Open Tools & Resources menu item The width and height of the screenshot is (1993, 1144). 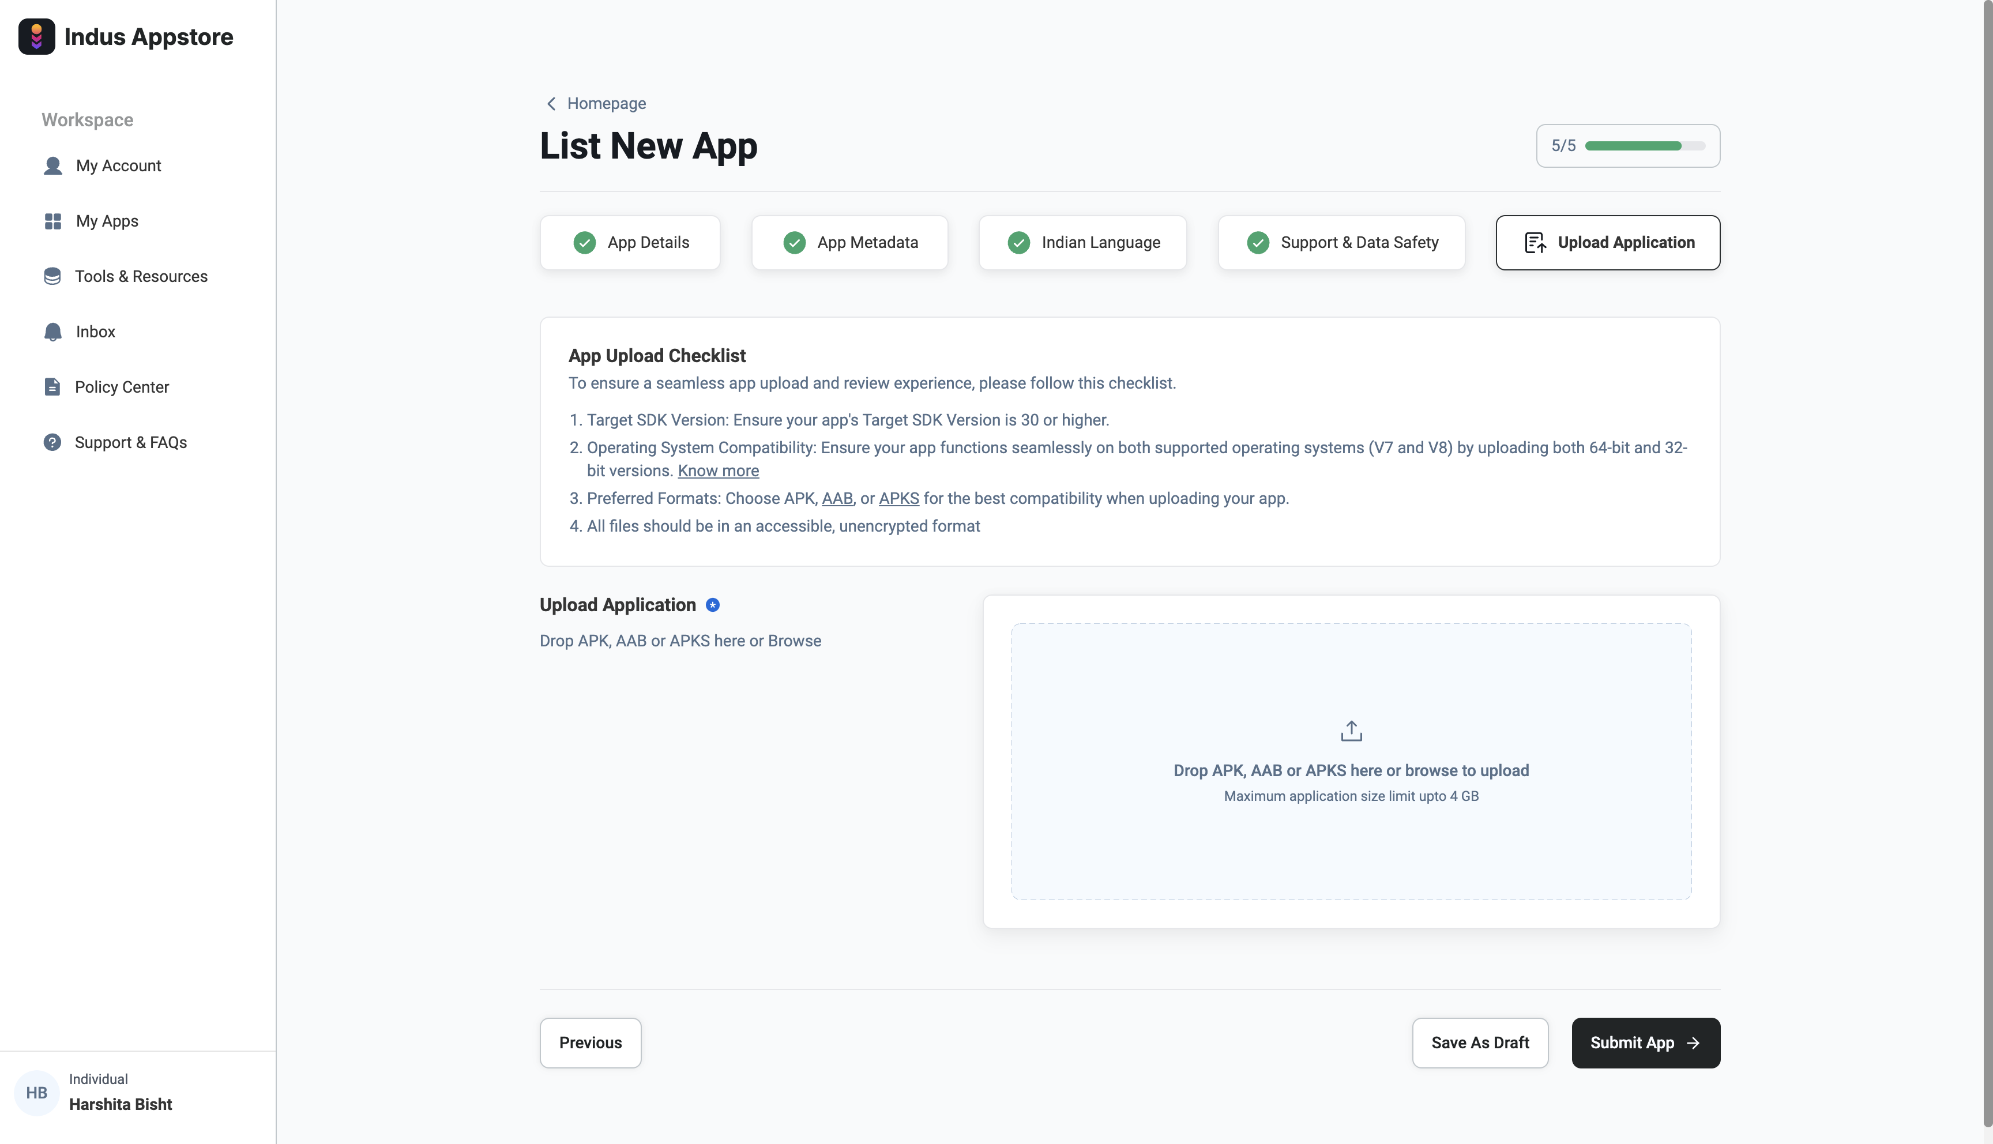141,277
